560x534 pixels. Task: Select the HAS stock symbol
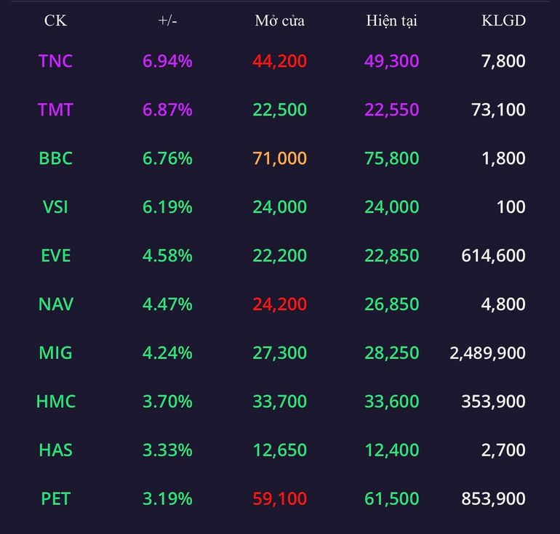click(x=55, y=450)
